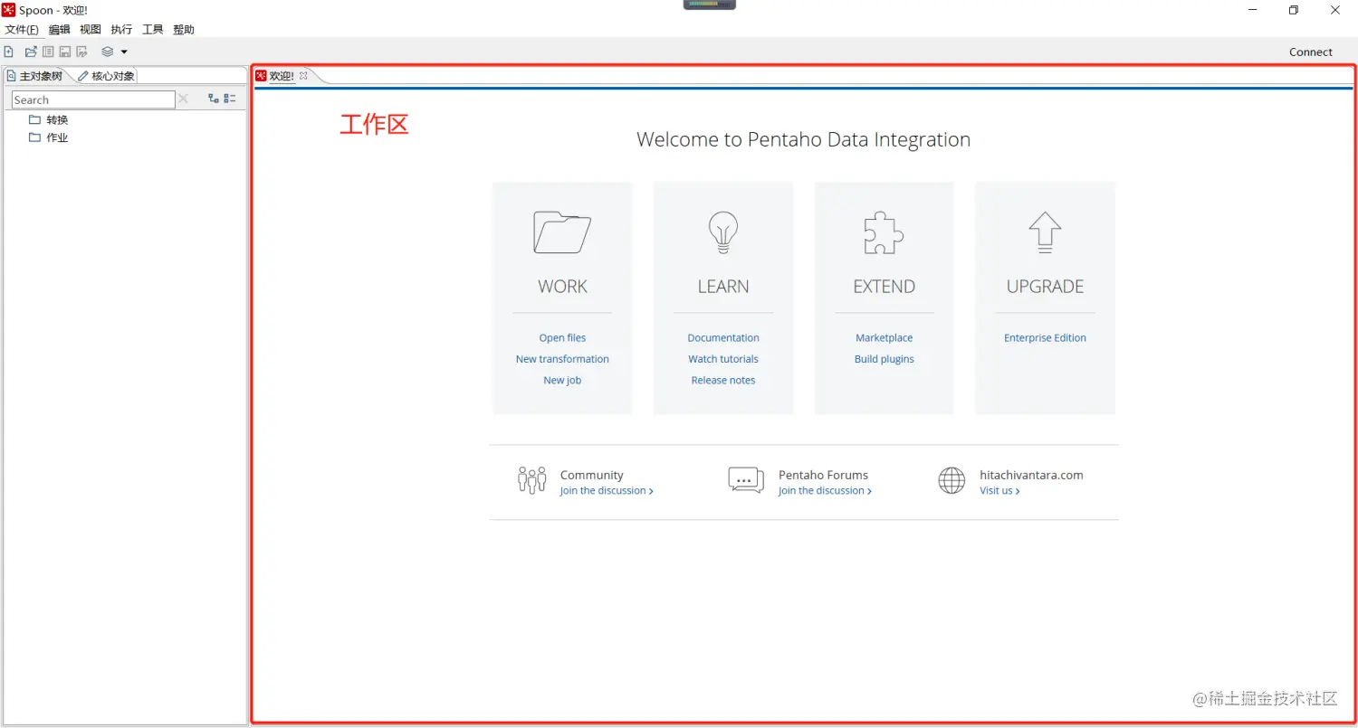Open the Release notes link
Viewport: 1358px width, 728px height.
pyautogui.click(x=723, y=380)
